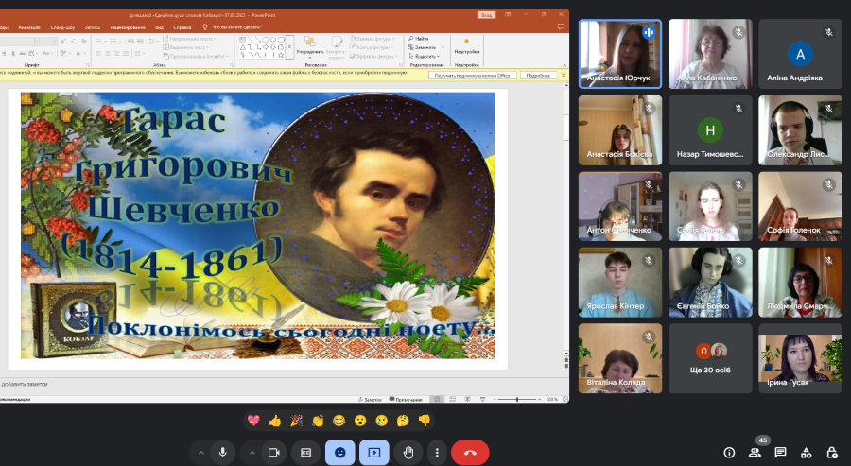Viewport: 851px width, 466px height.
Task: Open the chat panel
Action: coord(780,453)
